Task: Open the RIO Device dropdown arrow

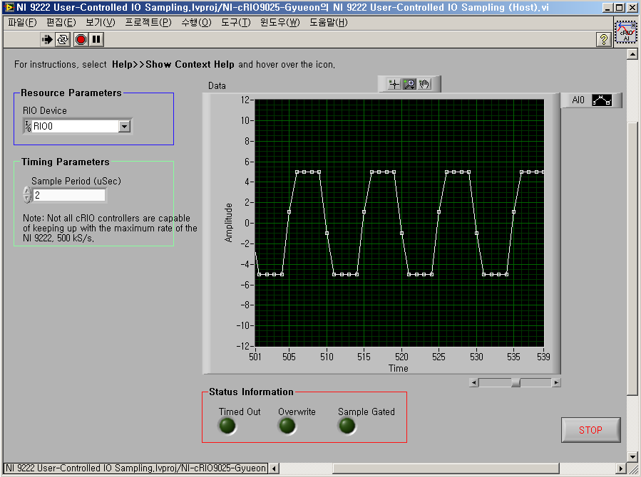Action: 124,127
